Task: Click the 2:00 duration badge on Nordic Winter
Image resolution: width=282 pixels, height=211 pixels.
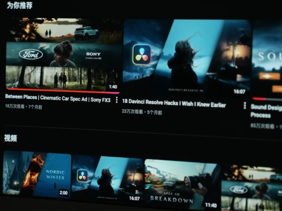Action: (x=64, y=193)
